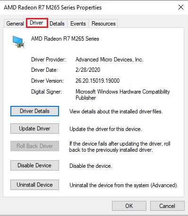Click the Driver Version label
The height and width of the screenshot is (216, 188).
(47, 81)
